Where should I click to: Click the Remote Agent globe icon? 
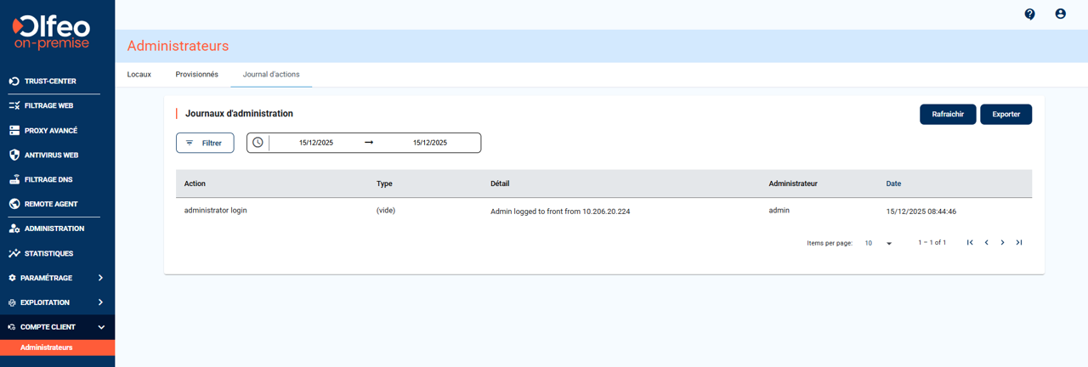click(x=14, y=204)
